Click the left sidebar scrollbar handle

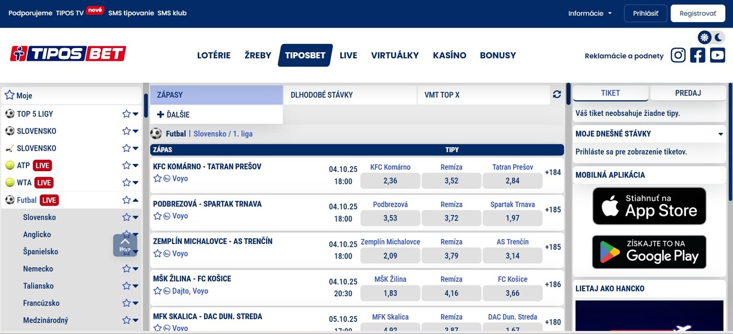(146, 105)
